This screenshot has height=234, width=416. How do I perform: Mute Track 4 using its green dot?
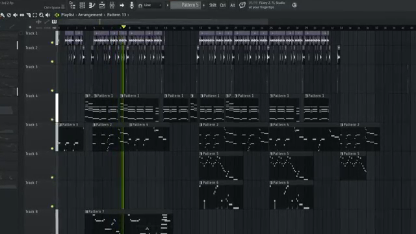(52, 120)
